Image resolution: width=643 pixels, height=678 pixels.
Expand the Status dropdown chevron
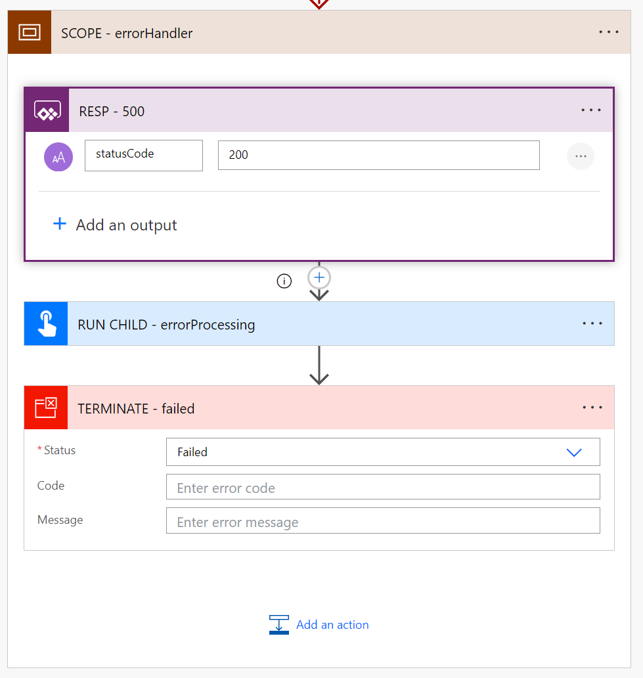574,452
